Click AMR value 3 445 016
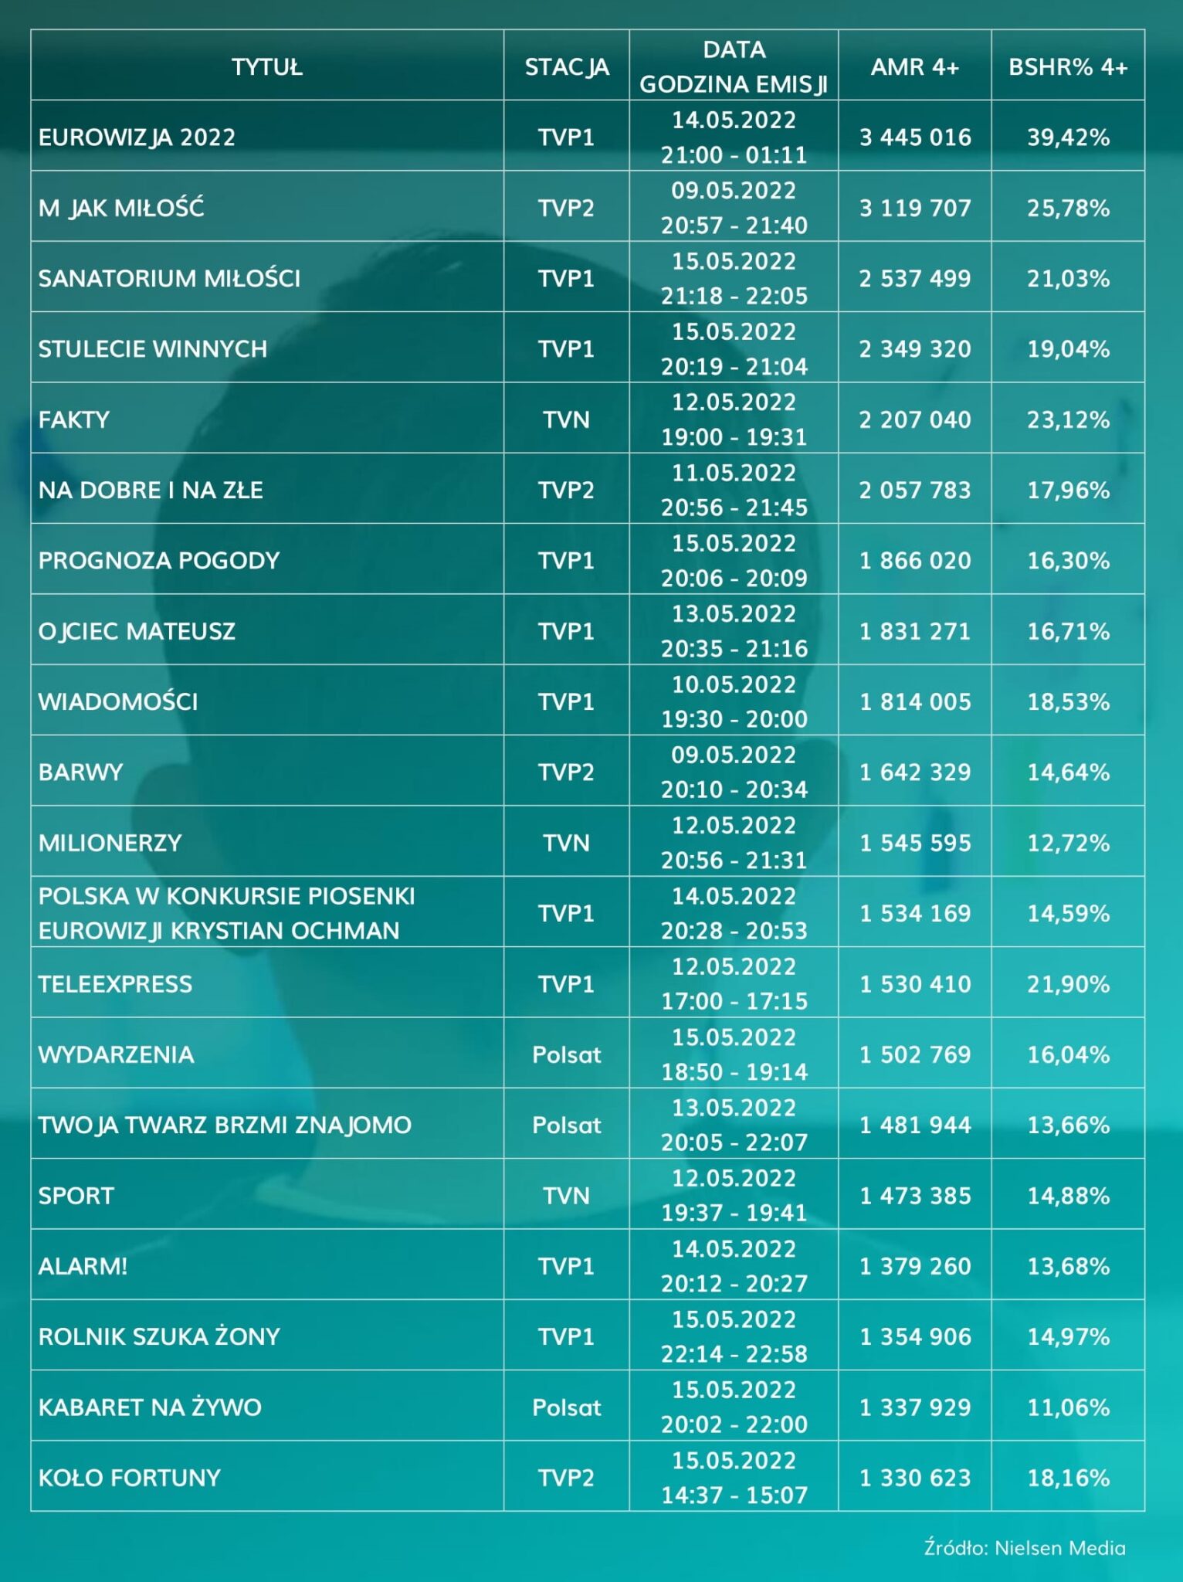The height and width of the screenshot is (1582, 1183). 915,137
